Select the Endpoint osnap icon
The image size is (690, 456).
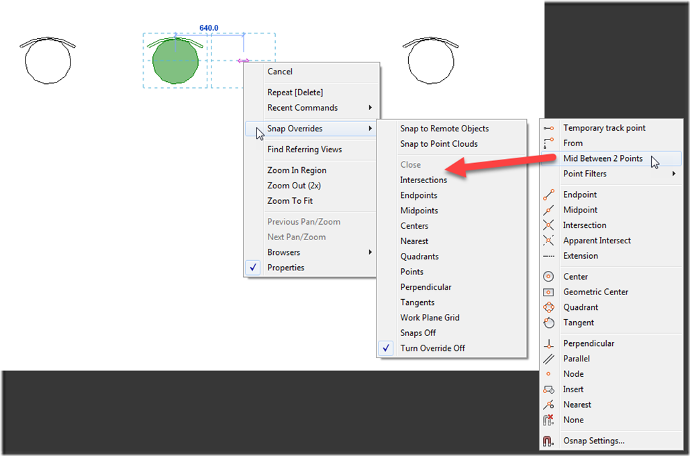[x=549, y=194]
